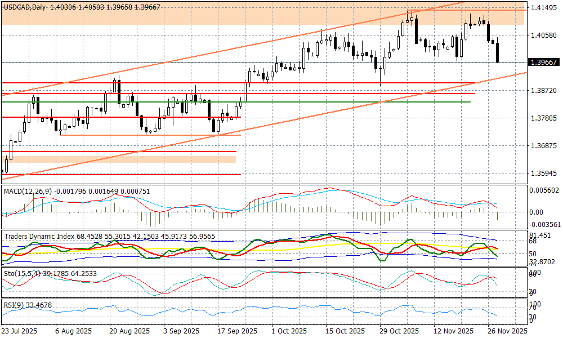563x338 pixels.
Task: Select the Traders Dynamic Index label
Action: click(x=39, y=236)
